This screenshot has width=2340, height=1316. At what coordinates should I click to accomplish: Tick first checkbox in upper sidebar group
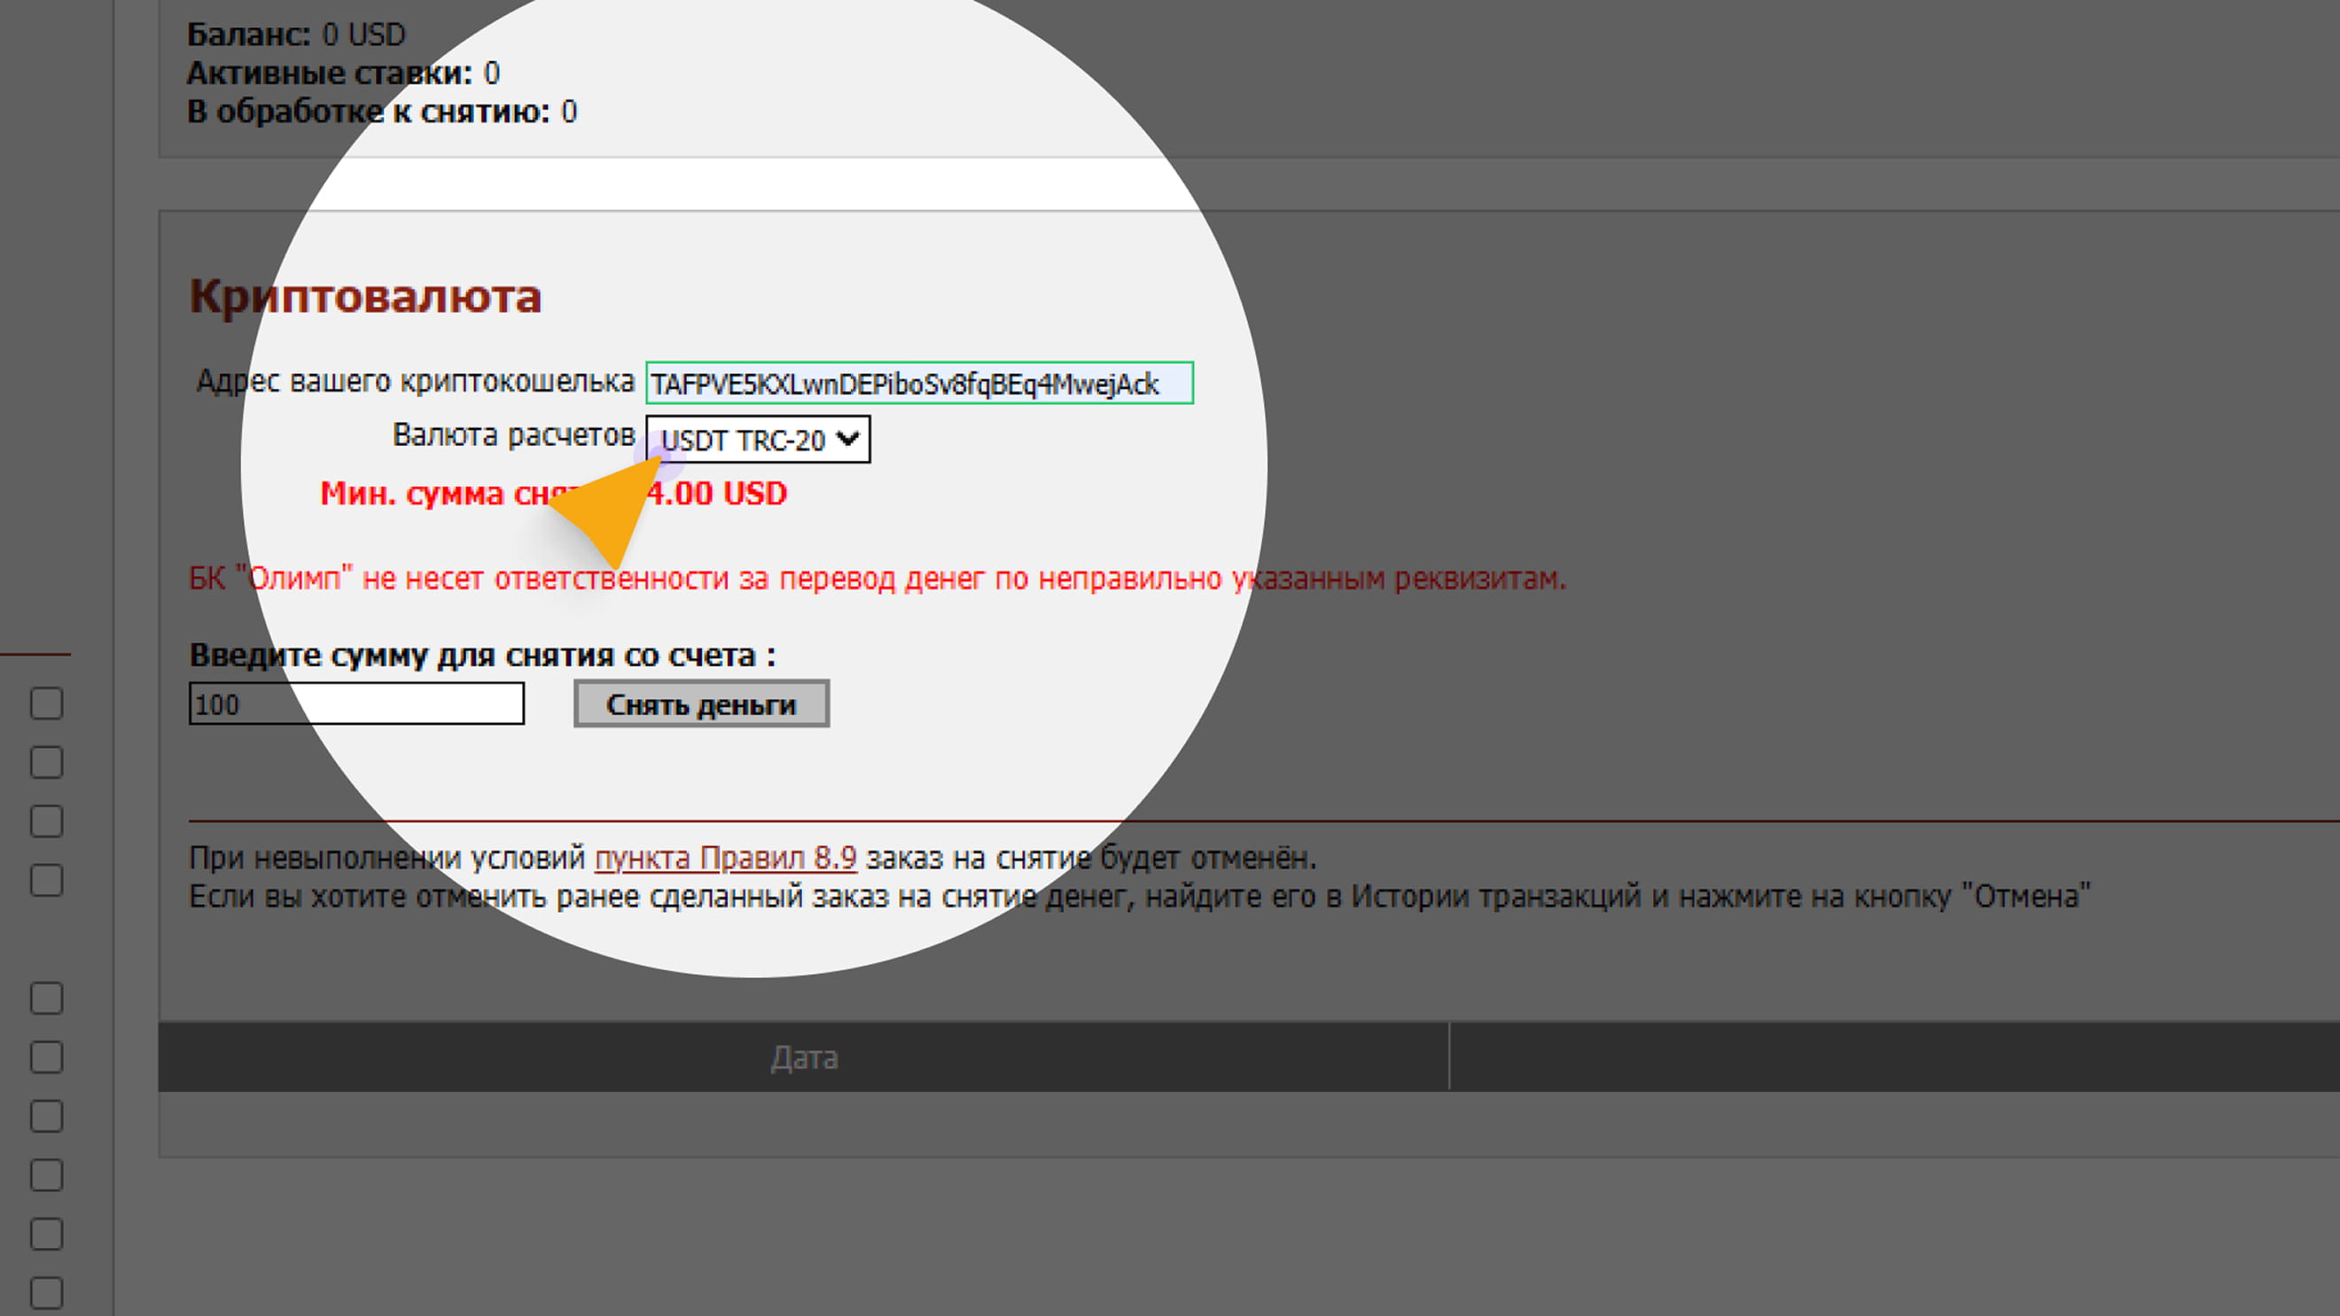pos(46,703)
